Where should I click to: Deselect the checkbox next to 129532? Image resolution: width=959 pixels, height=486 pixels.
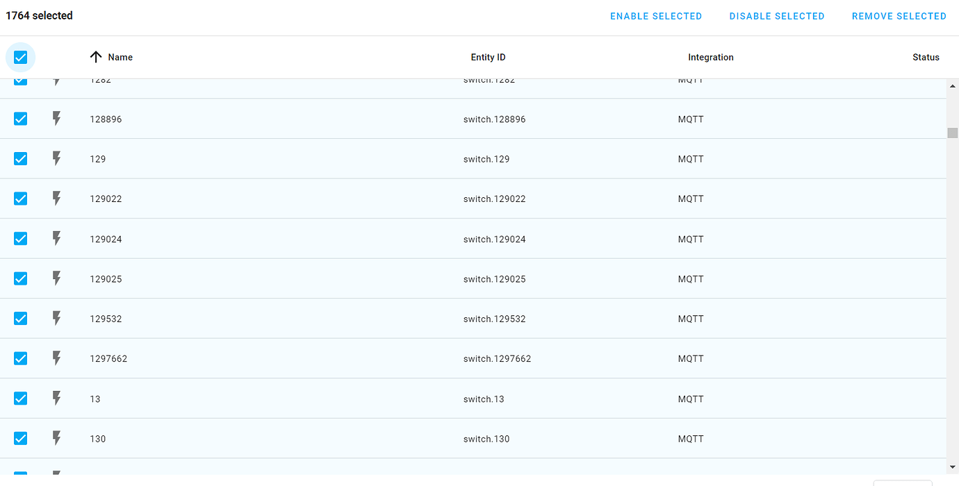[20, 318]
